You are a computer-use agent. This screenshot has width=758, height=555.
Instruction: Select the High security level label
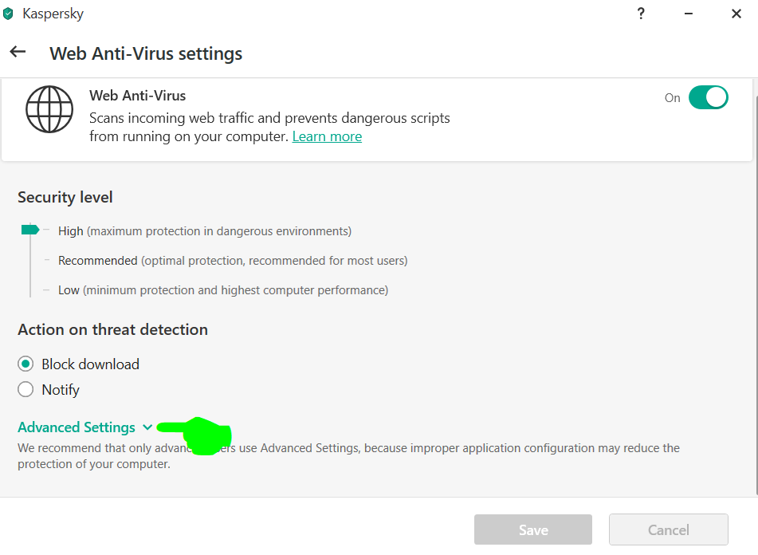71,231
